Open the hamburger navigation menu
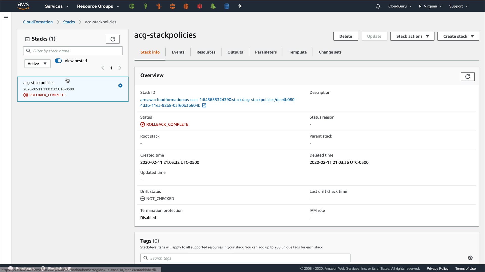 coord(6,18)
